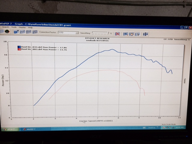Select the third graph layout toolbar icon
Image resolution: width=192 pixels, height=144 pixels.
tap(29, 32)
